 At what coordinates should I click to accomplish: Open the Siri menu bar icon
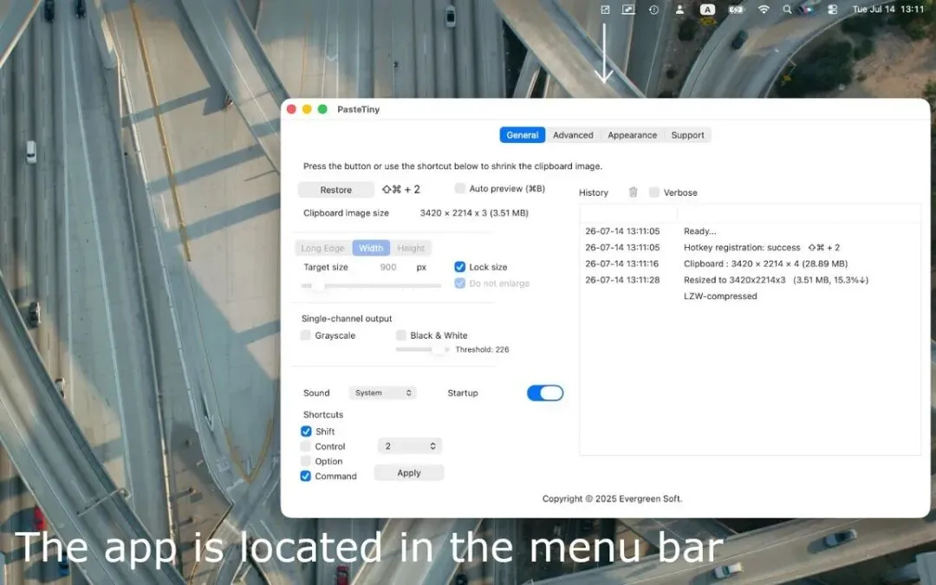[808, 10]
